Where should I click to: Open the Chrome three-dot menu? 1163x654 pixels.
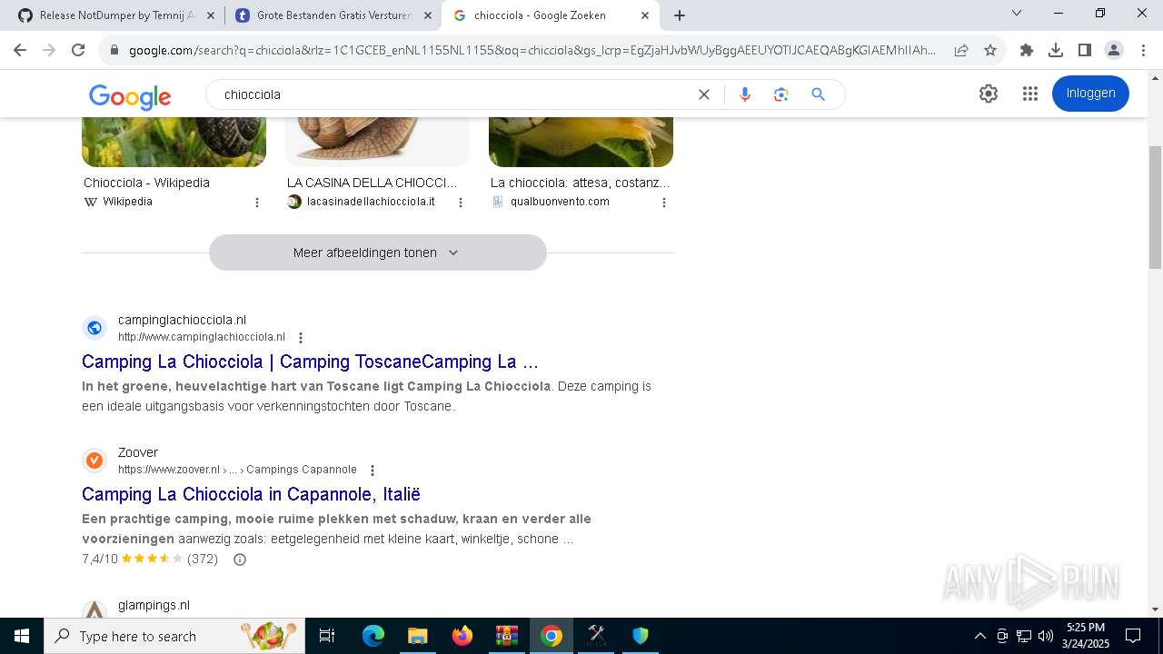[1143, 50]
